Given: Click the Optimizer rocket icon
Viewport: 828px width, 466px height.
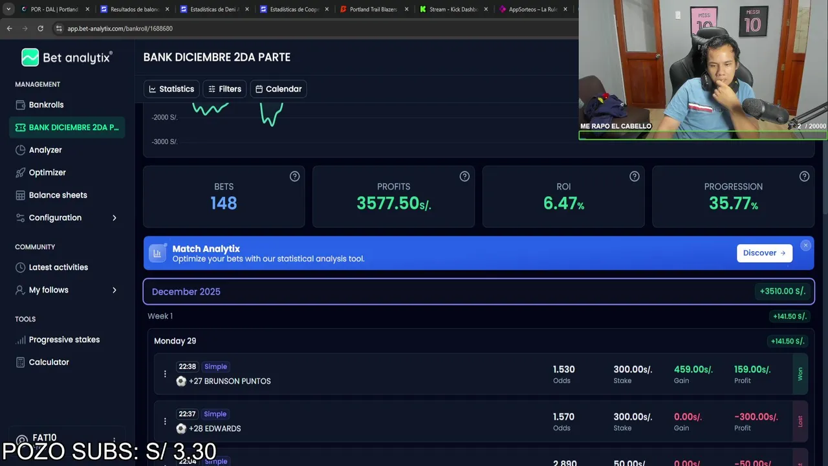Looking at the screenshot, I should pos(20,173).
